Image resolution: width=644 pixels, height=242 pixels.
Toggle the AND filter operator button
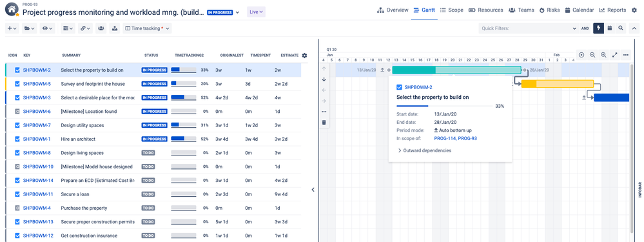[x=585, y=28]
